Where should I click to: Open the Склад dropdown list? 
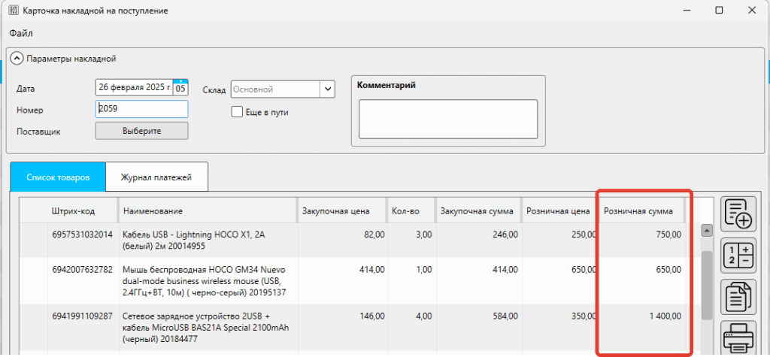pyautogui.click(x=327, y=89)
